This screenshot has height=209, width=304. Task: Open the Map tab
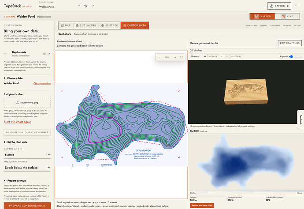(x=66, y=26)
